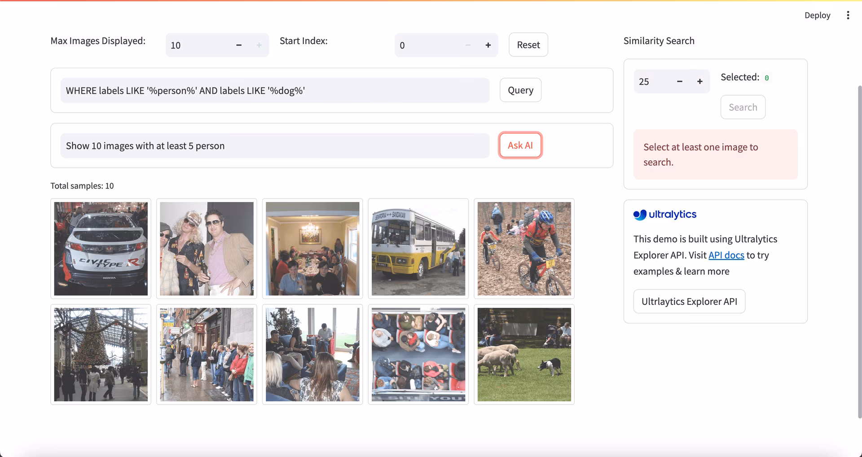The image size is (862, 457).
Task: Click the minus icon beside the similarity count 25
Action: coord(679,81)
